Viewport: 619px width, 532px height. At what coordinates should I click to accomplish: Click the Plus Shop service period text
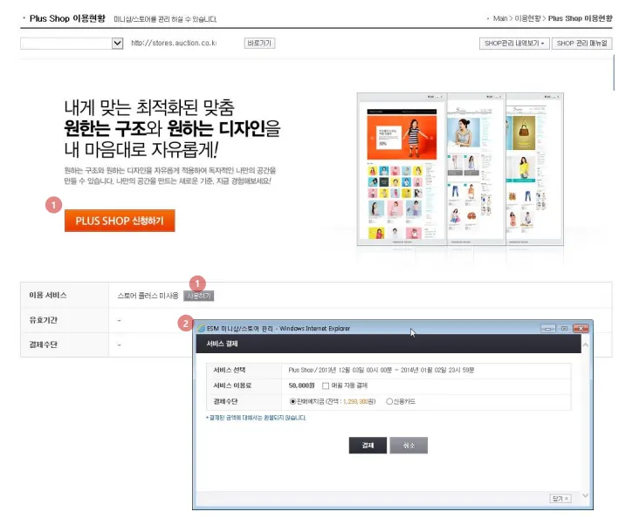(x=381, y=370)
